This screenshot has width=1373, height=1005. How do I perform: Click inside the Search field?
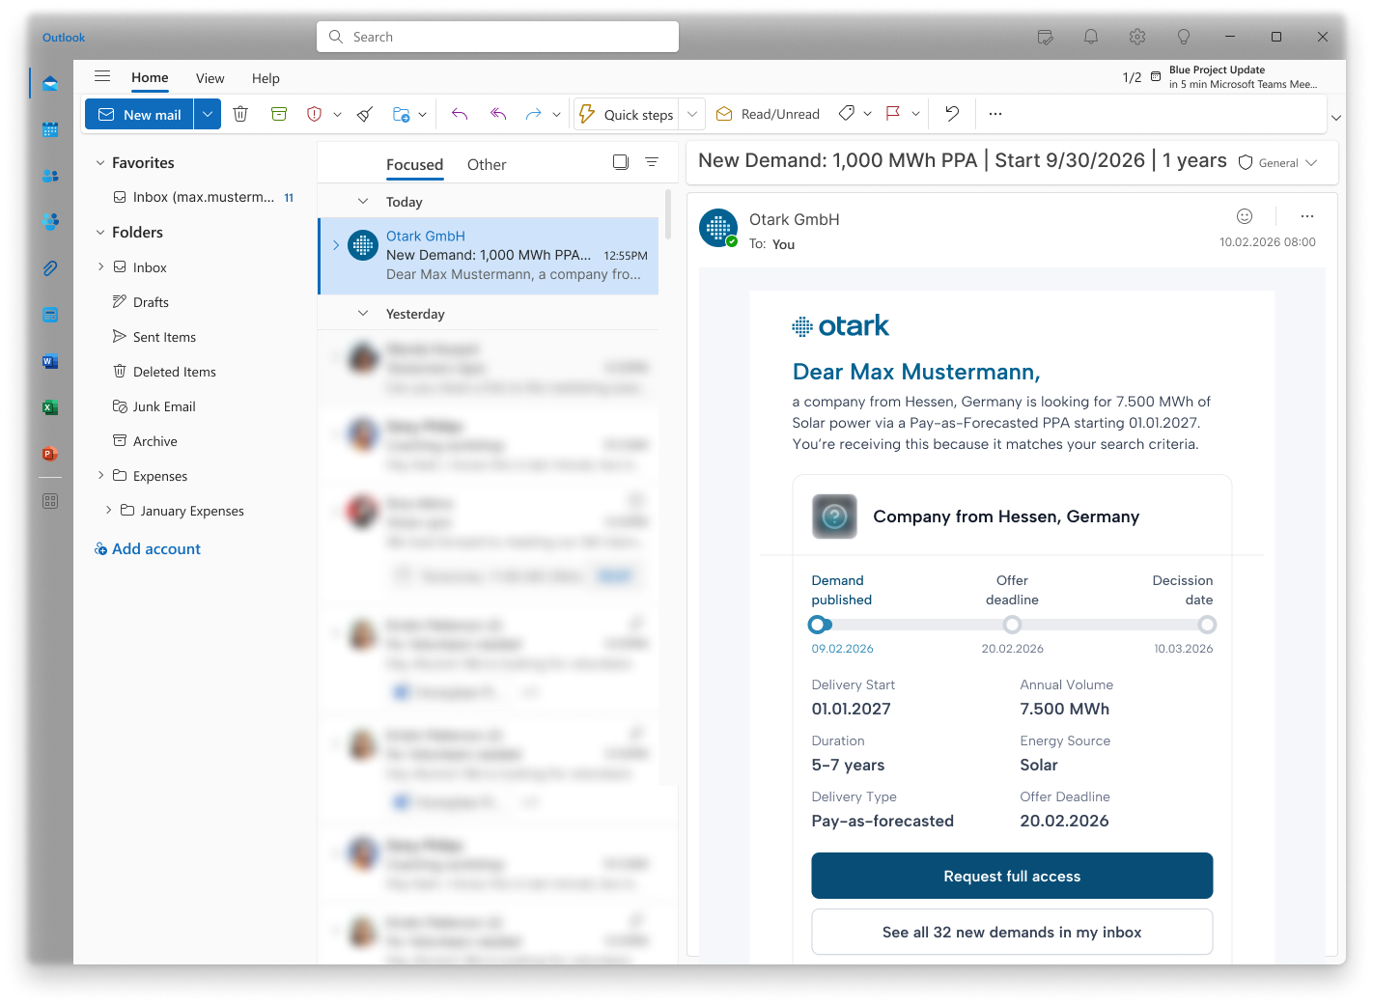click(x=497, y=36)
